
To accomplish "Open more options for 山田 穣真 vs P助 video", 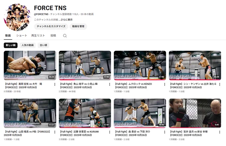I will tap(55, 132).
